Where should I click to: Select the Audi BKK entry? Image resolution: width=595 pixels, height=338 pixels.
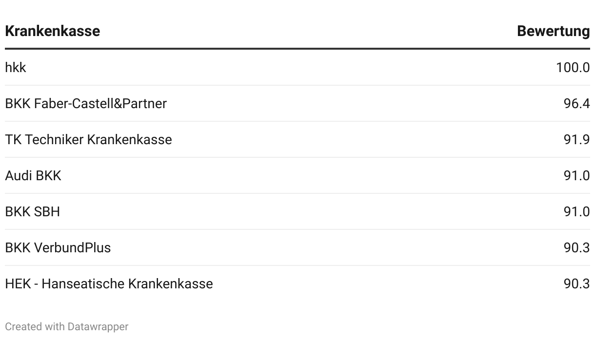33,176
